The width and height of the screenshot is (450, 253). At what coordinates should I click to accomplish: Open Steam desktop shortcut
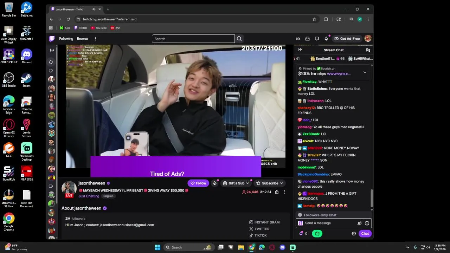tap(26, 79)
